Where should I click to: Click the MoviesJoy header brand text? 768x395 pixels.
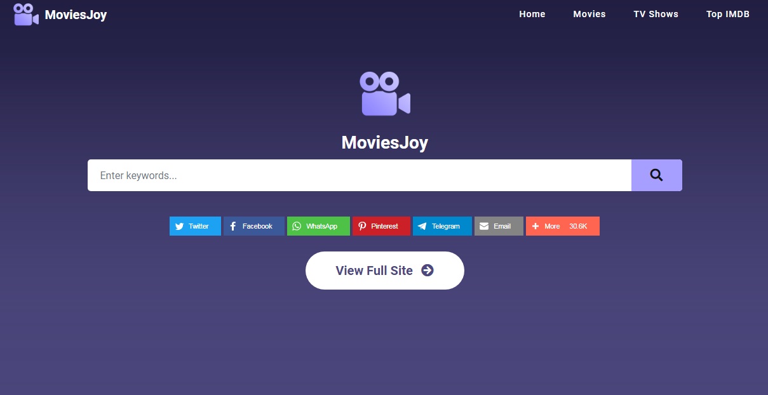point(76,15)
